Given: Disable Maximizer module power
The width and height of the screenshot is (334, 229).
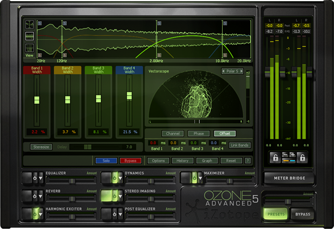Looking at the screenshot, I should [x=194, y=178].
